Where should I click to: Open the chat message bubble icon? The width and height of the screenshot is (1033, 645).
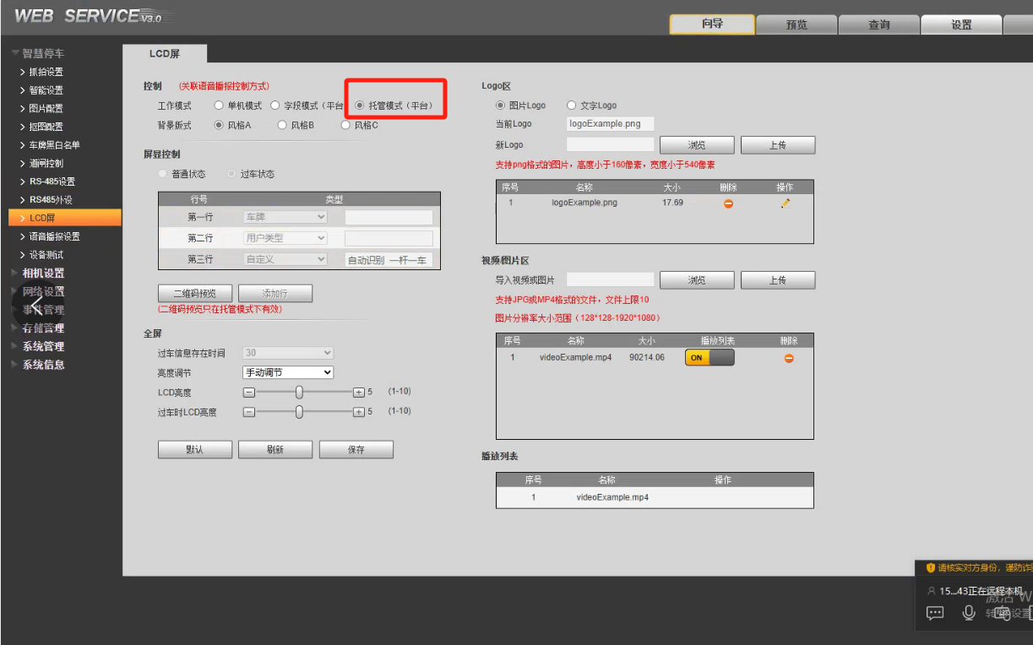tap(934, 613)
